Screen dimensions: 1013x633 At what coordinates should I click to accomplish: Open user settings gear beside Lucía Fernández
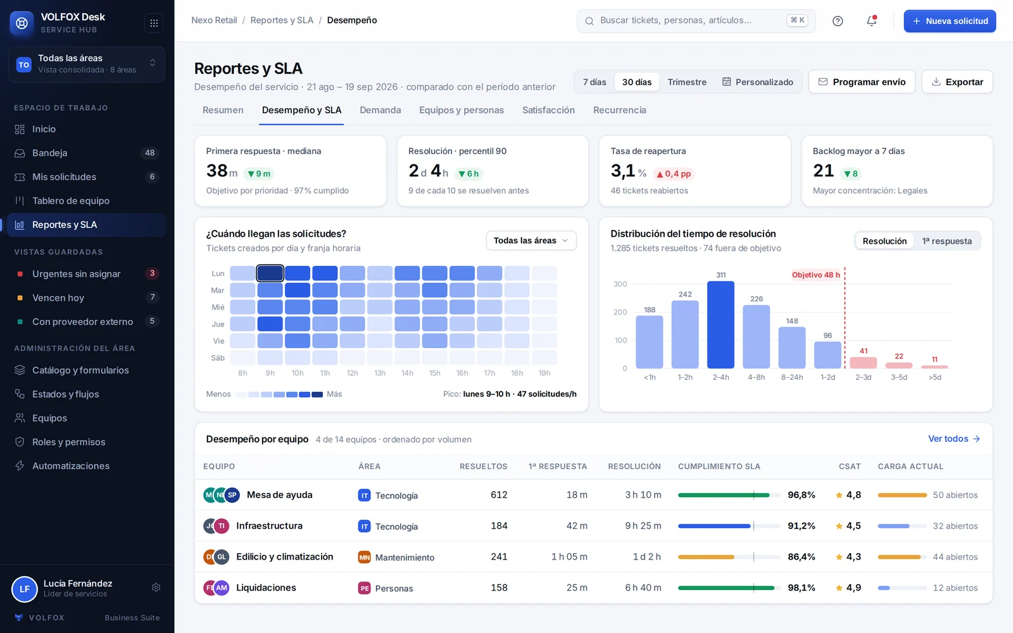tap(156, 587)
